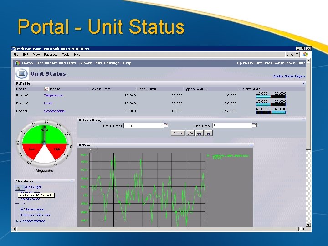Click the Level current state bar
The image size is (328, 246).
point(271,104)
